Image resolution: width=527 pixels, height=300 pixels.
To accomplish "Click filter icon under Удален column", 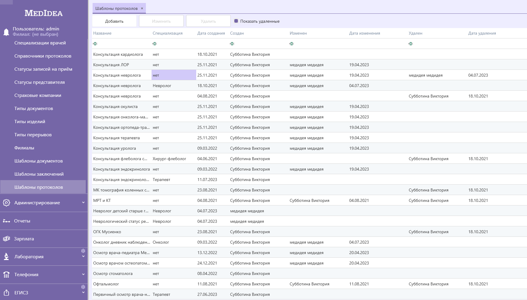I will point(411,44).
